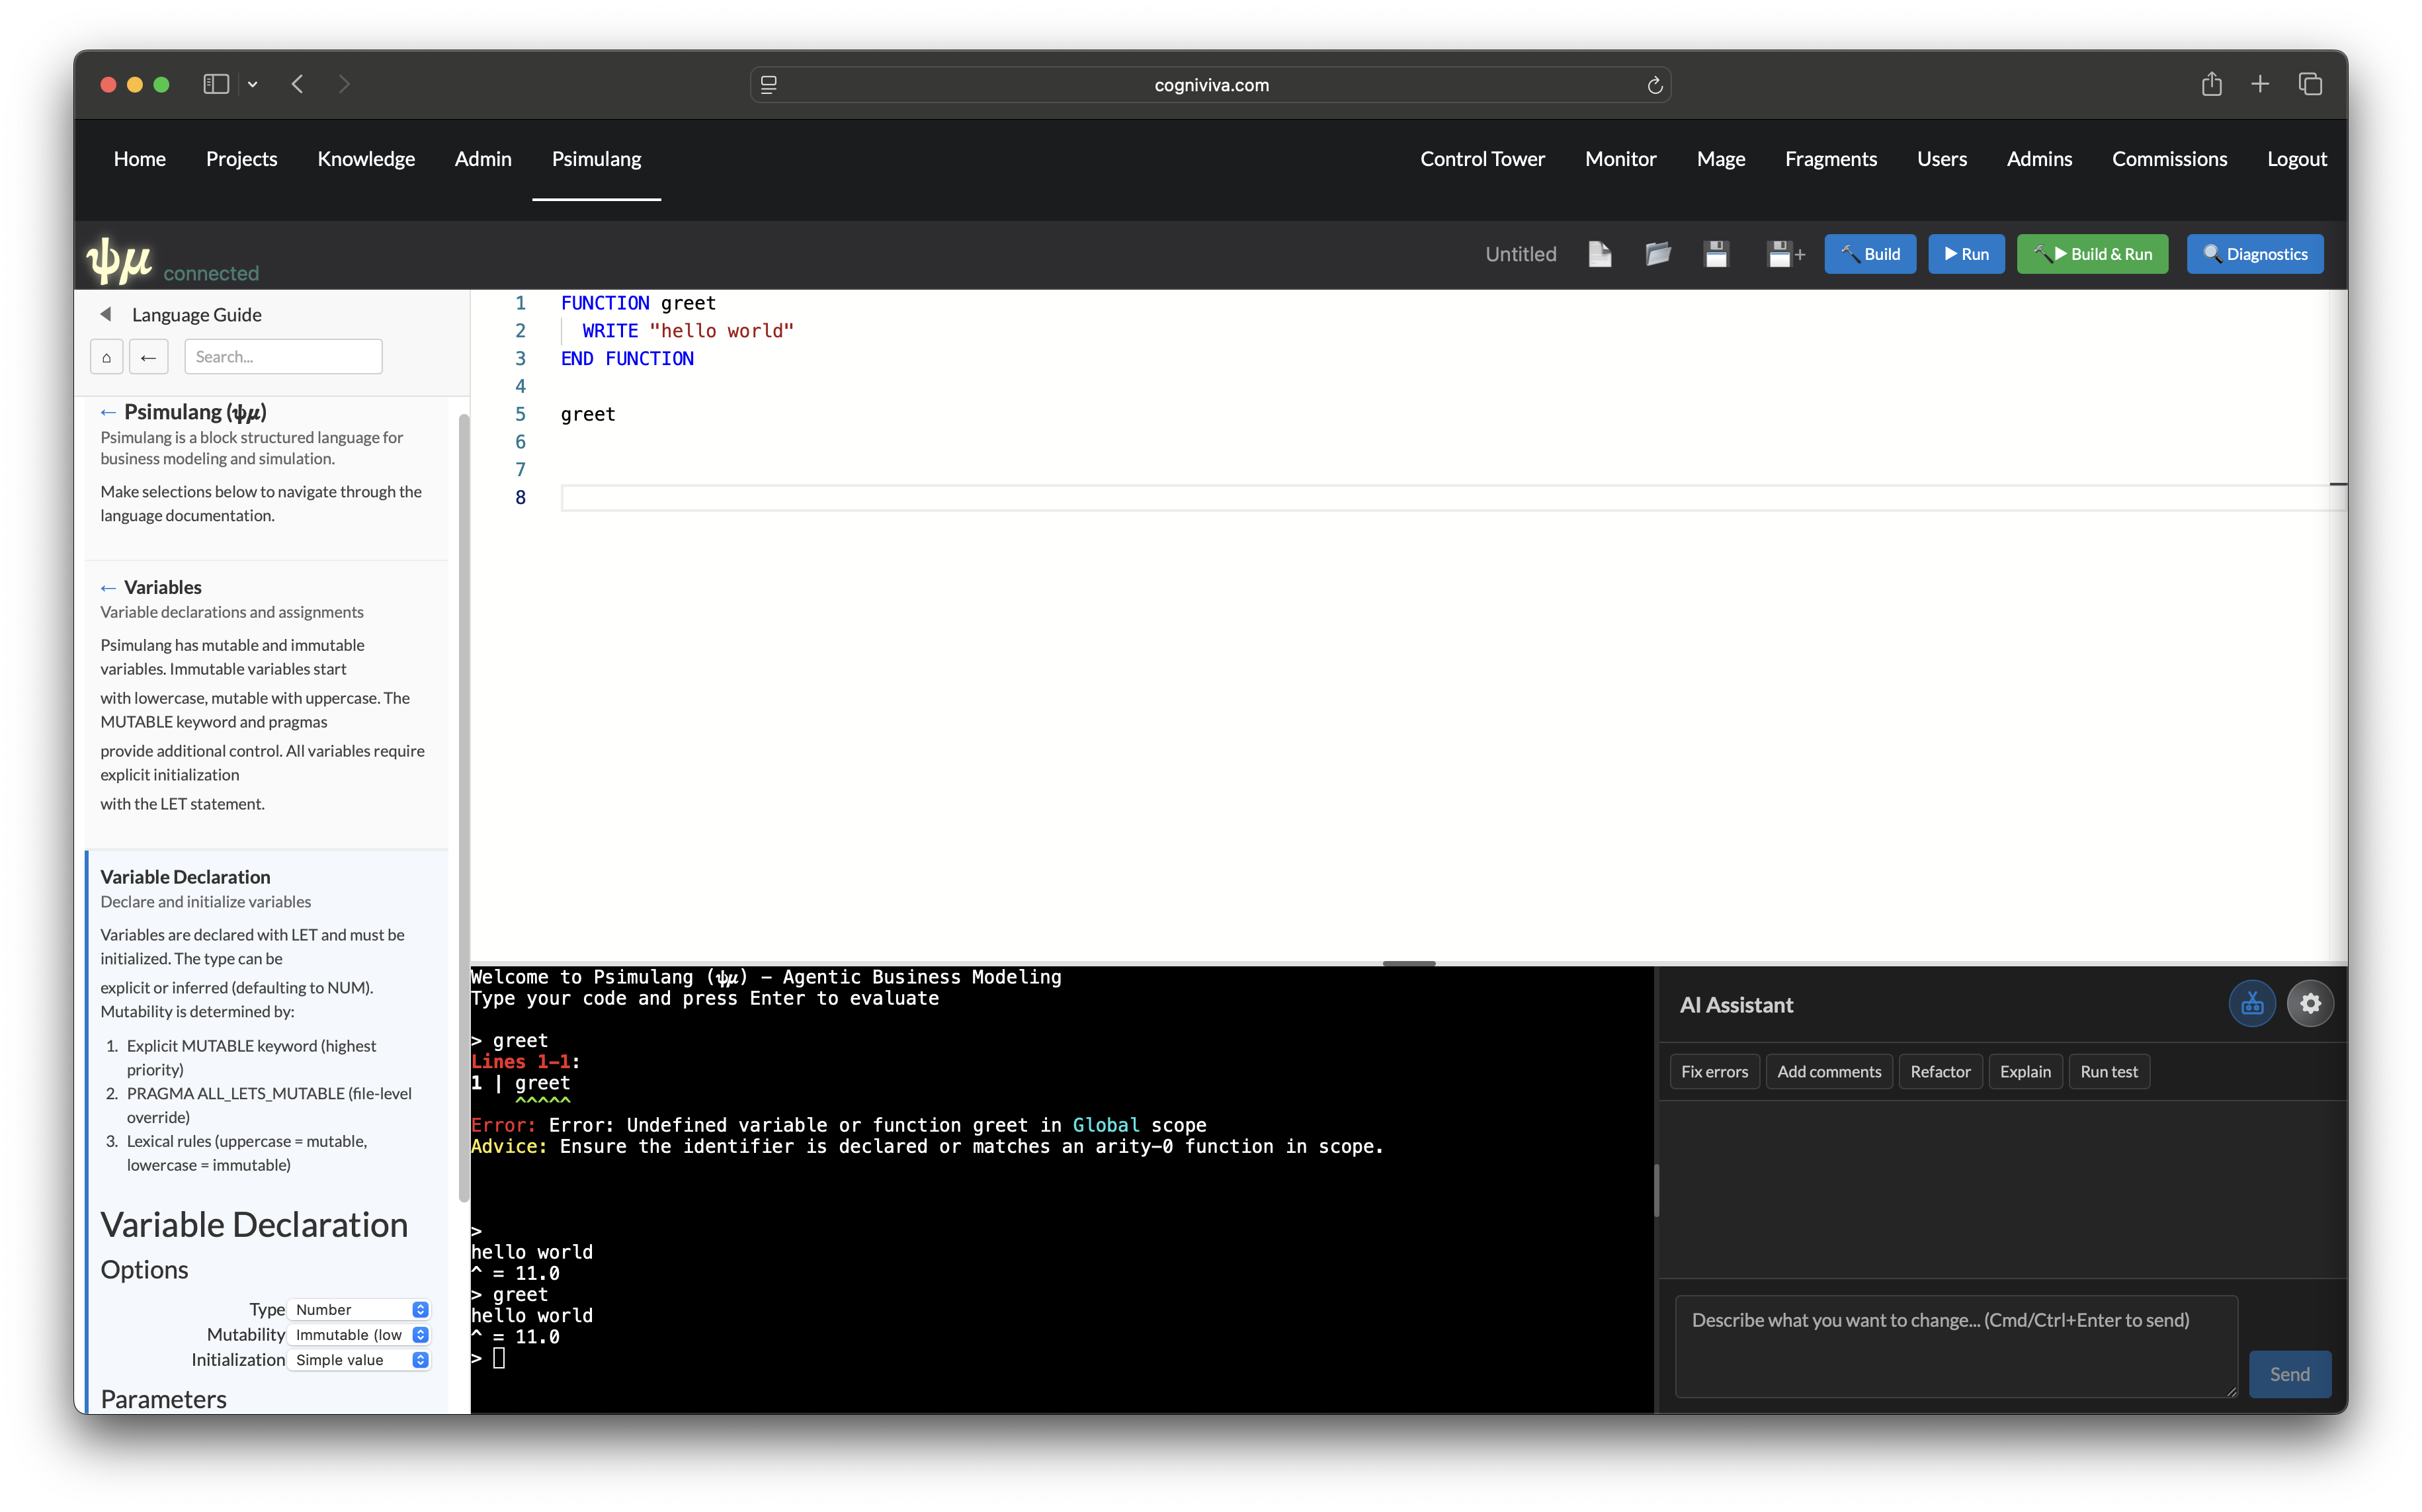Viewport: 2422px width, 1512px height.
Task: Open a new Safari tab
Action: coord(2260,84)
